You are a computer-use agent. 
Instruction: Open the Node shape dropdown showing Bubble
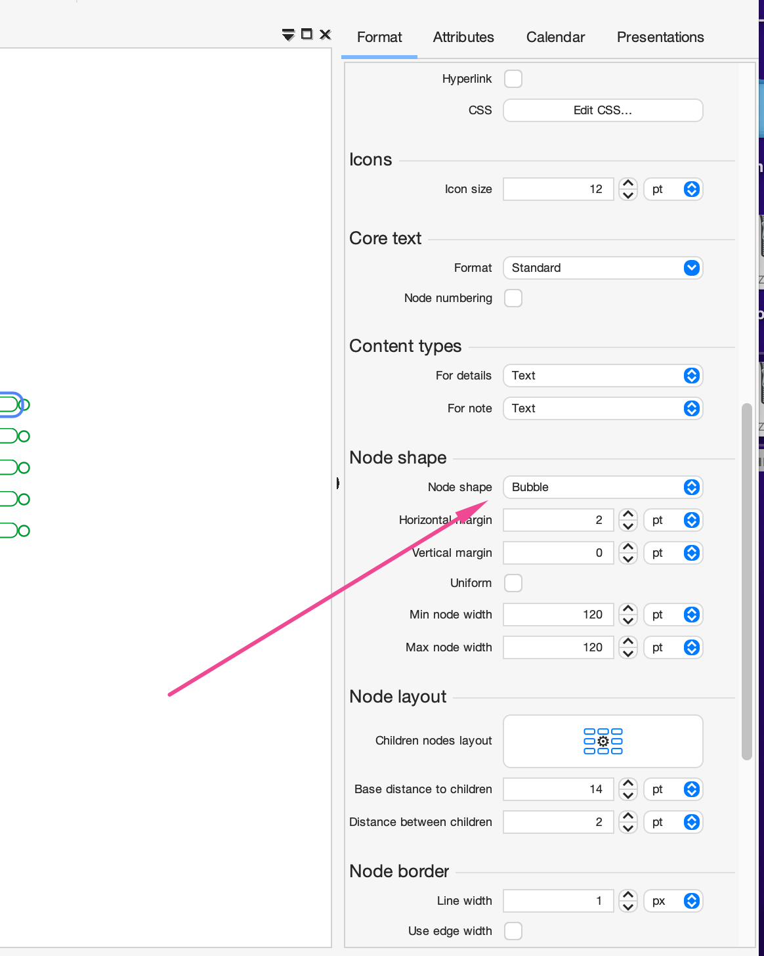603,487
